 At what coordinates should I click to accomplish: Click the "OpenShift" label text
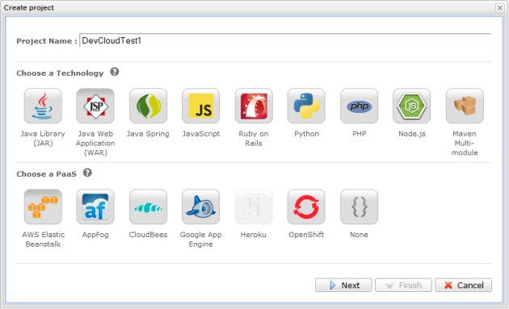306,235
